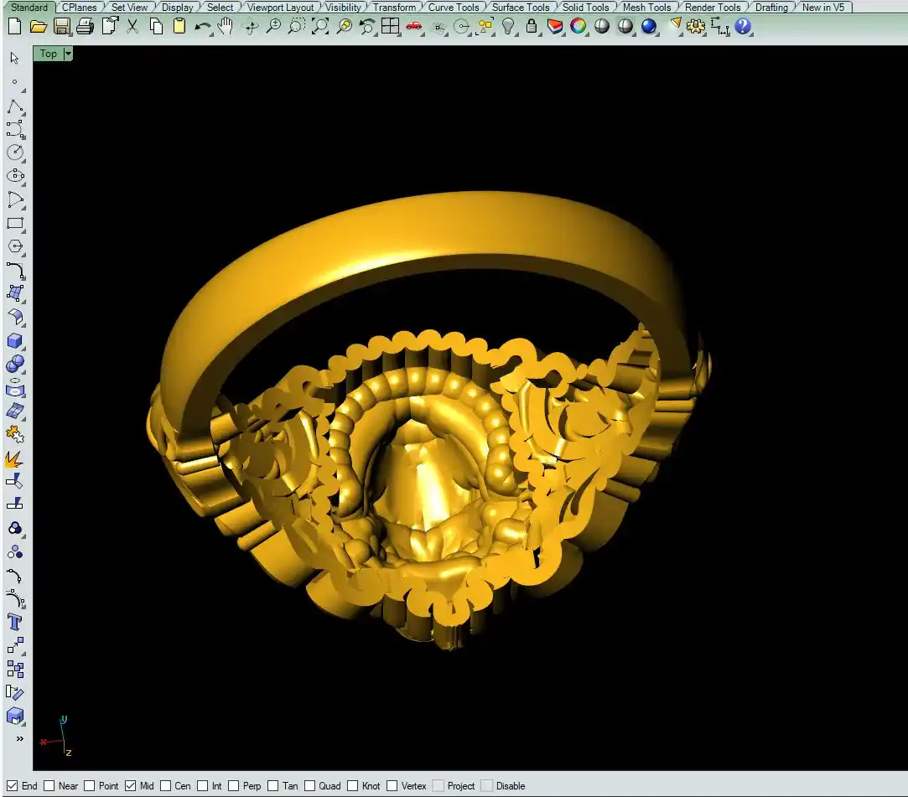Viewport: 908px width, 797px height.
Task: Click the Box solid tool
Action: [14, 341]
